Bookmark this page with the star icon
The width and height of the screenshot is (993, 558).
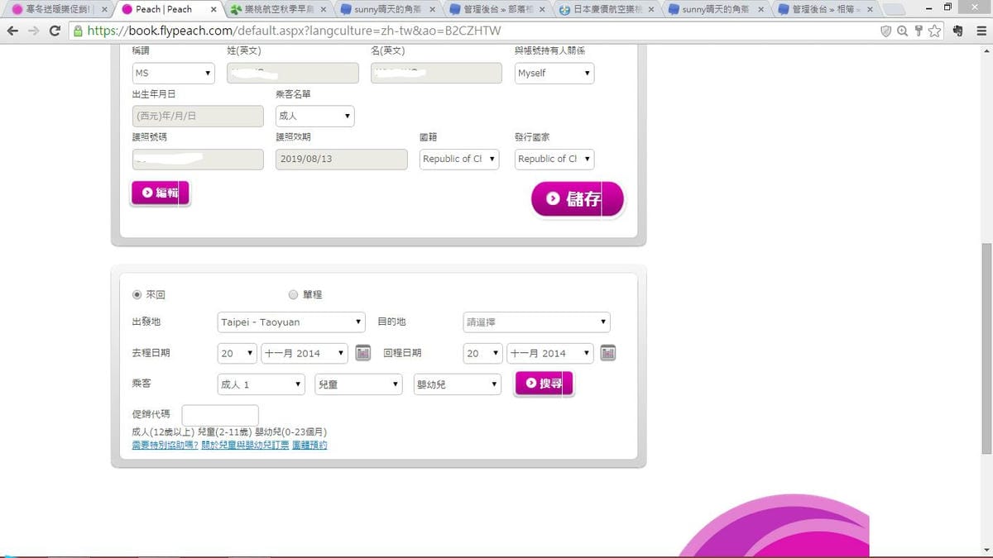pos(934,31)
